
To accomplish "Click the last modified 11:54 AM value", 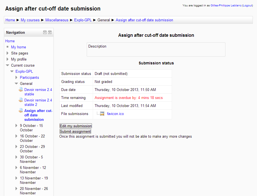I will (x=125, y=106).
